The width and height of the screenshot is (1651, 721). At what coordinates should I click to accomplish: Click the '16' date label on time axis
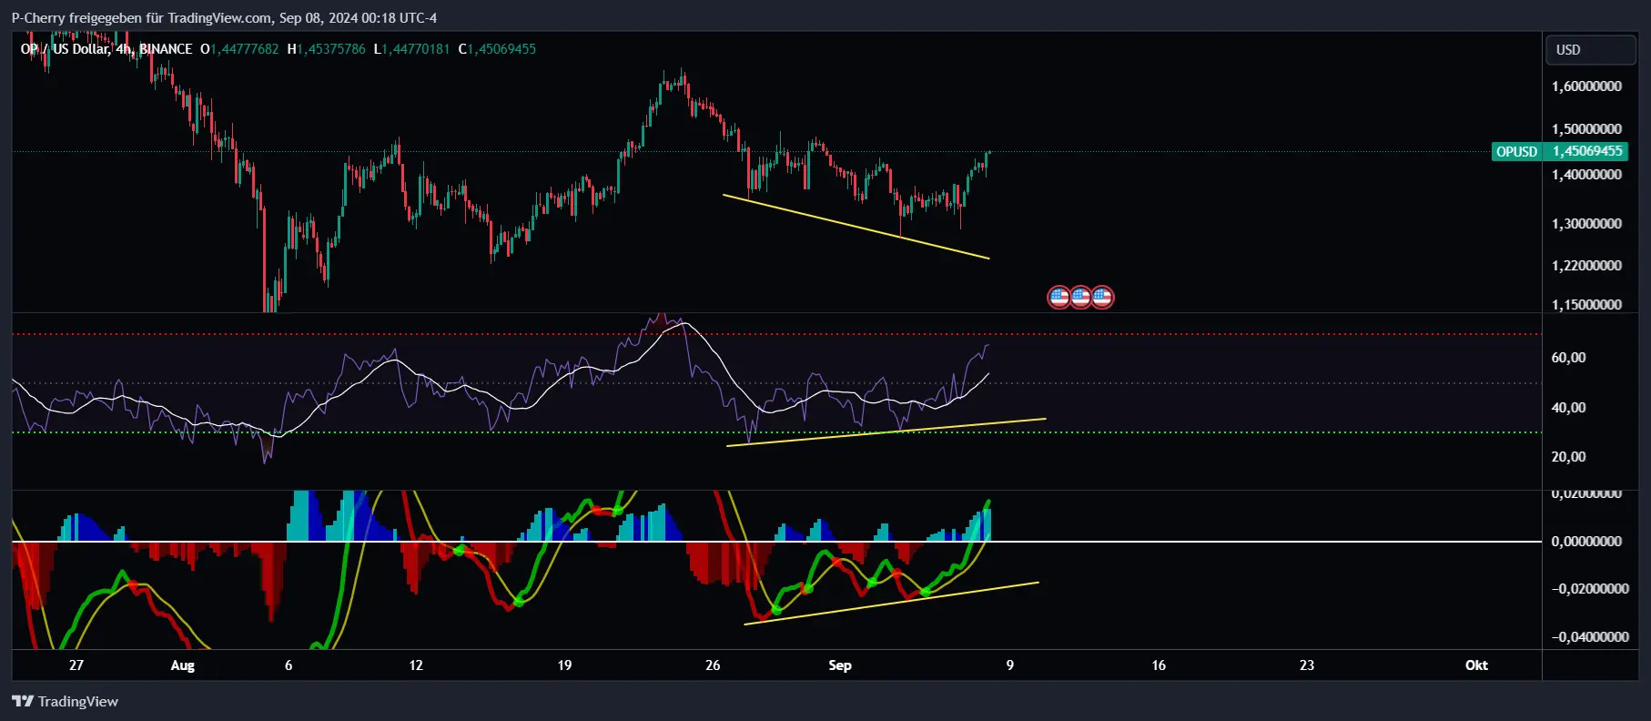click(1159, 665)
